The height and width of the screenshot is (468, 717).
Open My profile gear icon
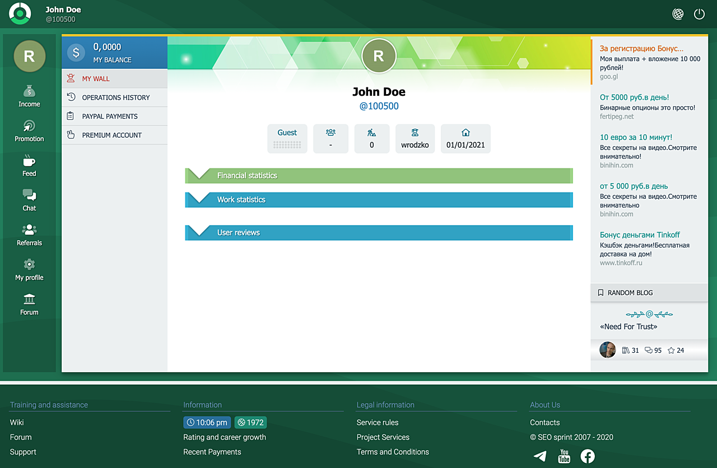pyautogui.click(x=29, y=269)
